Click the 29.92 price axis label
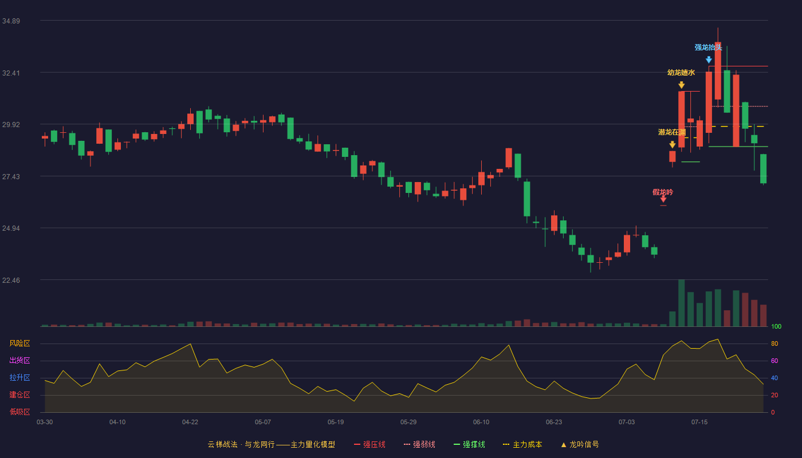Image resolution: width=802 pixels, height=458 pixels. (x=11, y=125)
